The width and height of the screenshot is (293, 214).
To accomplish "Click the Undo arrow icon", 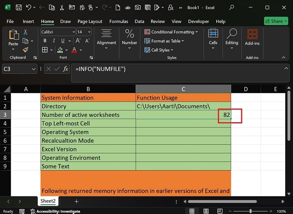I will click(29, 7).
